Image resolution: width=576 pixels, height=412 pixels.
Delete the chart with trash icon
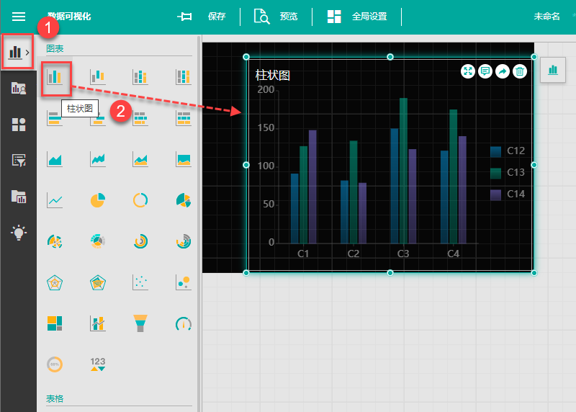(520, 71)
